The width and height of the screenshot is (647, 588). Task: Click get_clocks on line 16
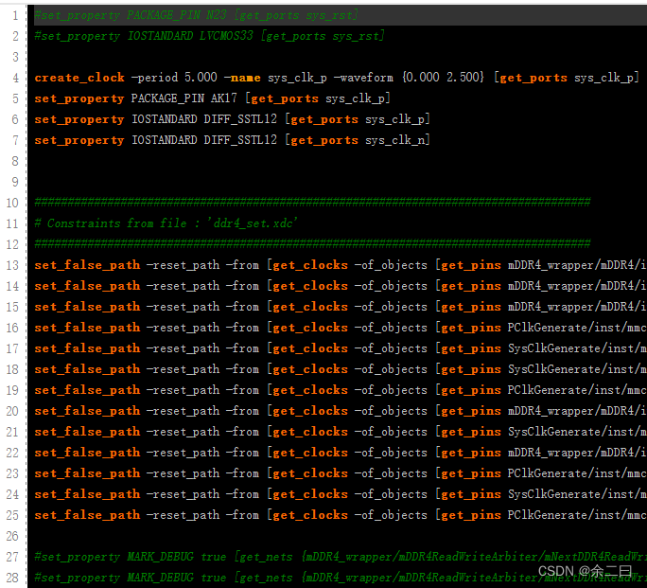click(x=310, y=328)
